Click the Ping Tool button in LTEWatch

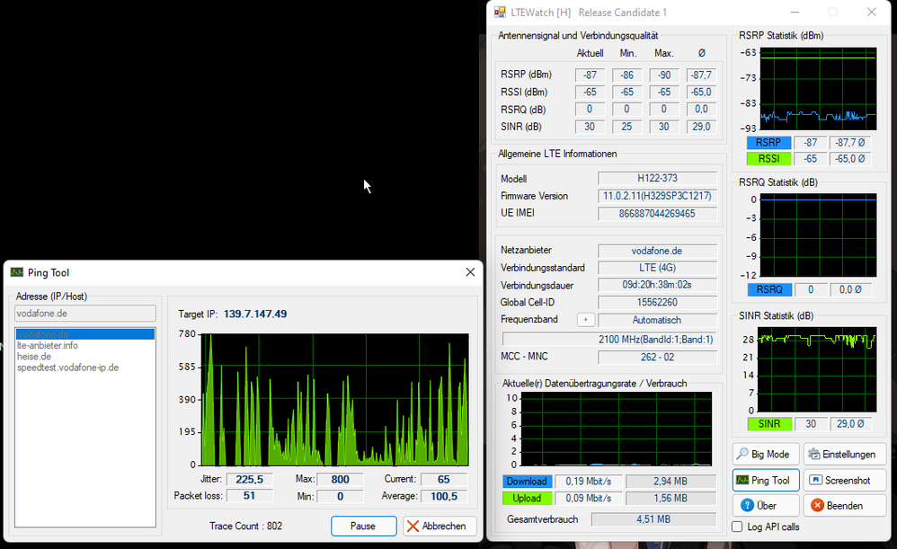[766, 481]
